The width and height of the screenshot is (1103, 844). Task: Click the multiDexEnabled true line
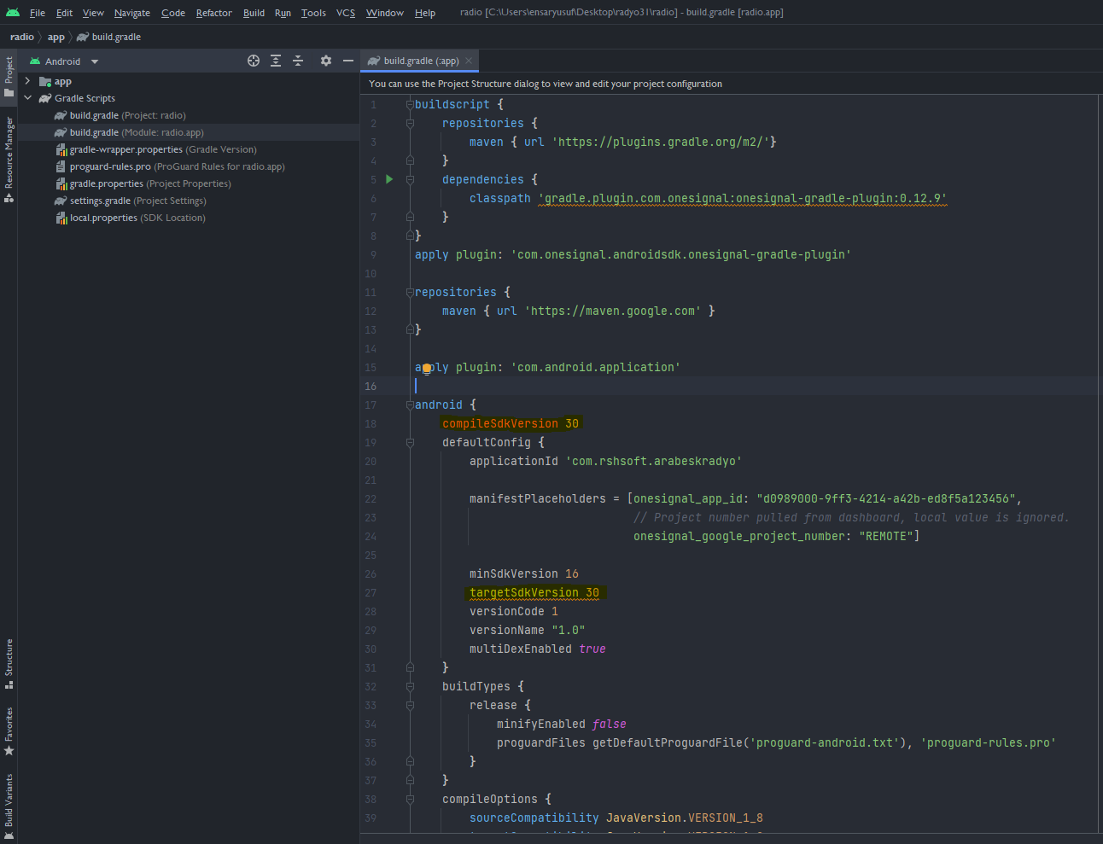(x=537, y=649)
